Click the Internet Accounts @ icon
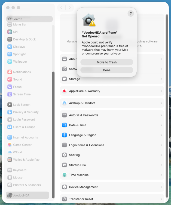171x205 pixels. click(10, 137)
